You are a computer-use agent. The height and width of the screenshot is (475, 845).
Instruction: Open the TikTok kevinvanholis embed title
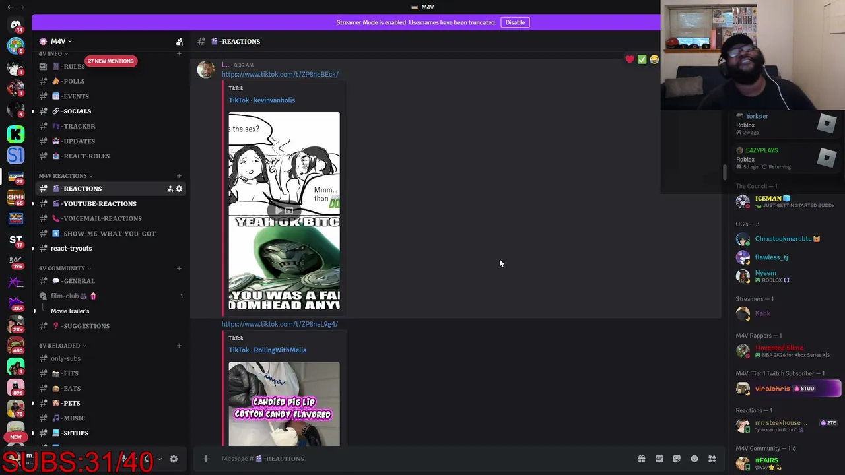click(x=262, y=100)
